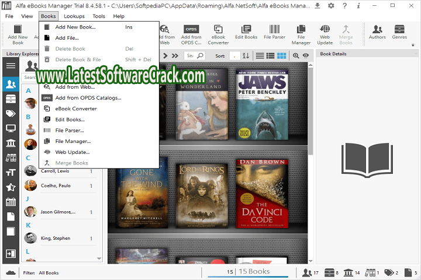Open the Genres toolbar button

tap(399, 32)
